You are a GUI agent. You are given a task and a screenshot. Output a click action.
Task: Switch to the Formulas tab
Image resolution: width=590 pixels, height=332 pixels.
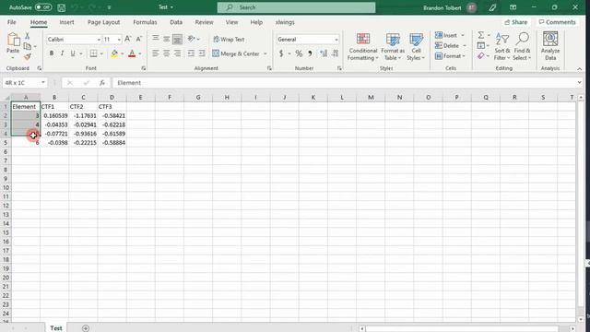point(145,22)
